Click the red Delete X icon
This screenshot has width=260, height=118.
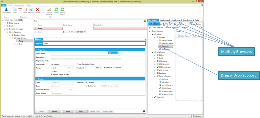(x=38, y=10)
